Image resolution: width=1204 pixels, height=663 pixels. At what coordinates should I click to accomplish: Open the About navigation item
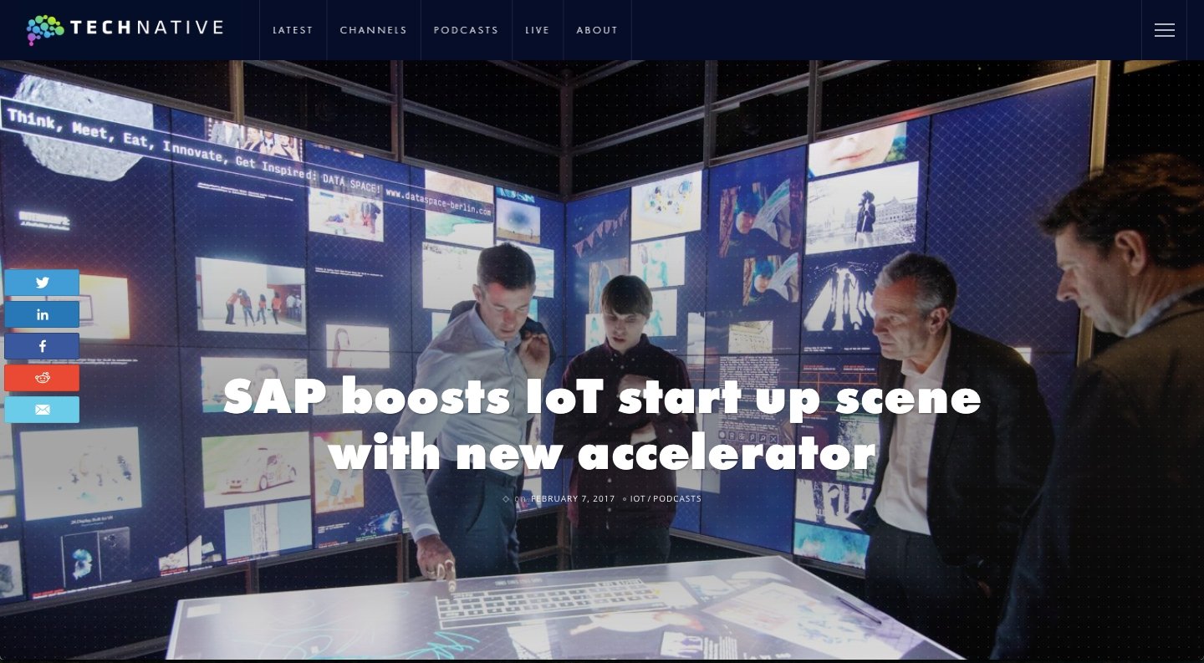[597, 30]
